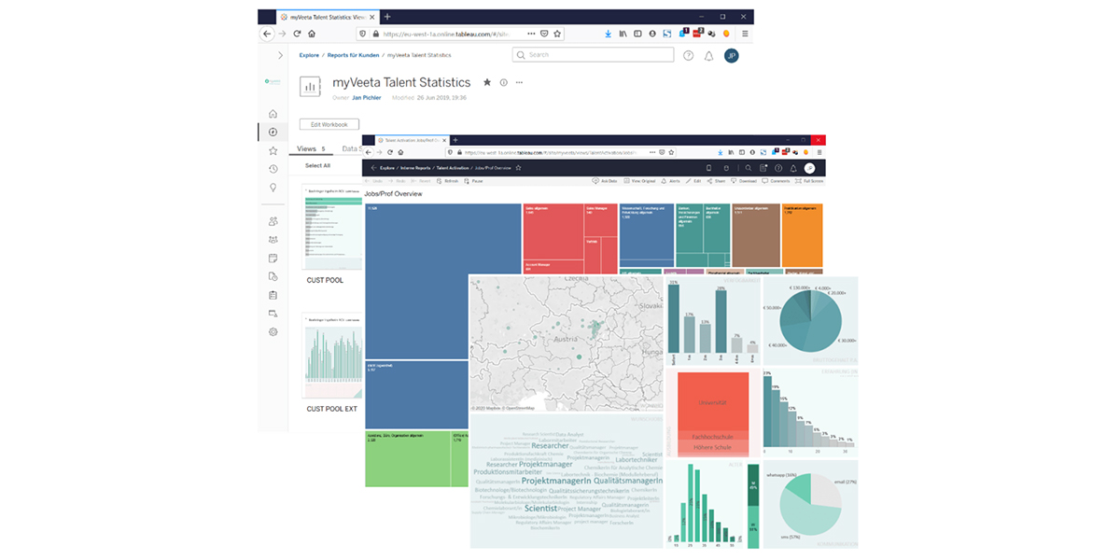Open Groups icon in the sidebar
1120x560 pixels.
[x=273, y=240]
